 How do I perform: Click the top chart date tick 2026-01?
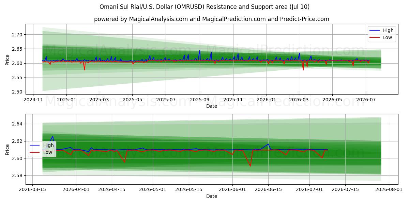click(x=266, y=100)
